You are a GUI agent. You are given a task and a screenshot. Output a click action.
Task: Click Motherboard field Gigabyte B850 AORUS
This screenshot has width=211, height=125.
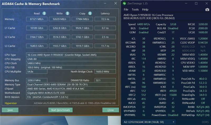[71, 93]
